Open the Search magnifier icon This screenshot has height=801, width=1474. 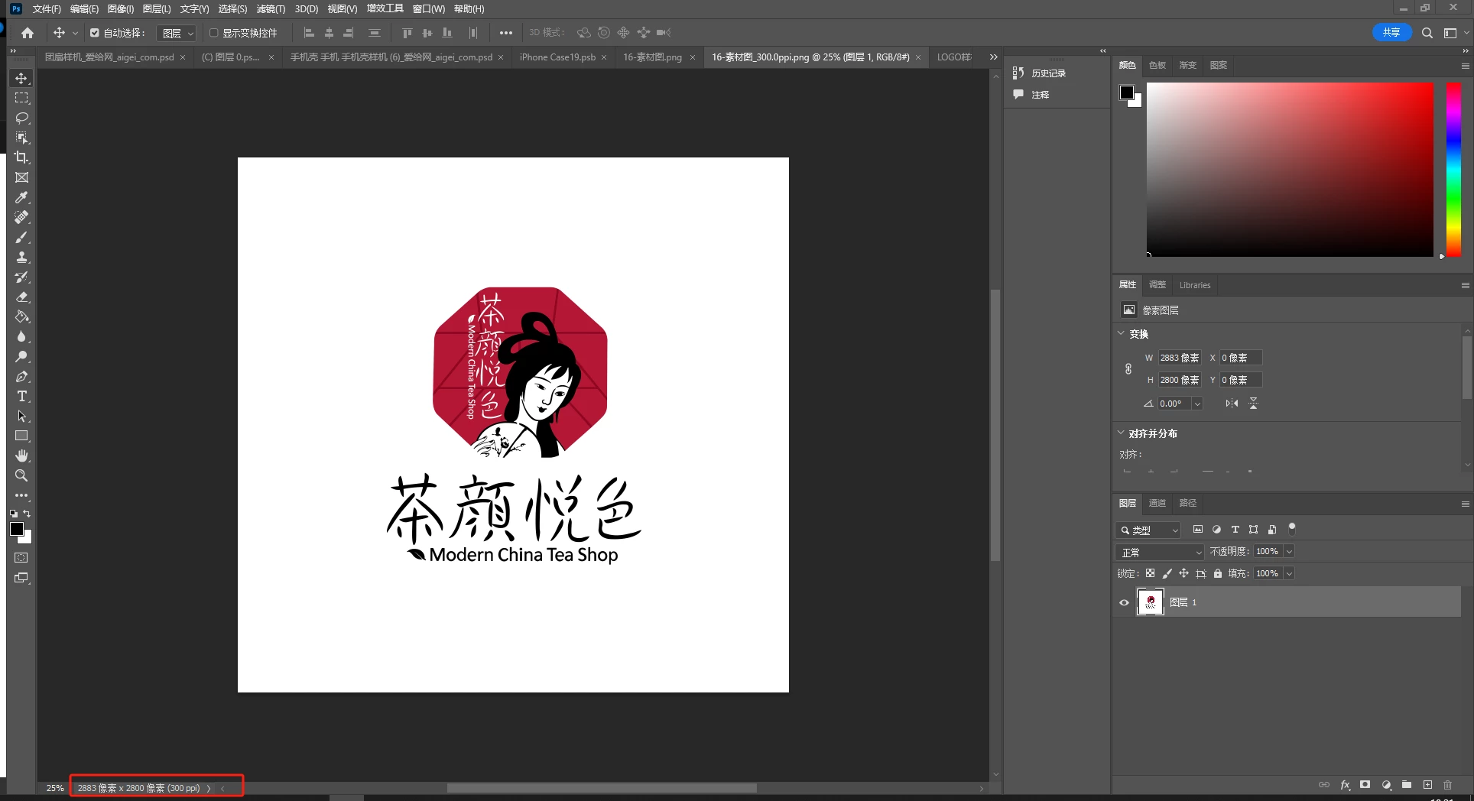pos(1427,33)
